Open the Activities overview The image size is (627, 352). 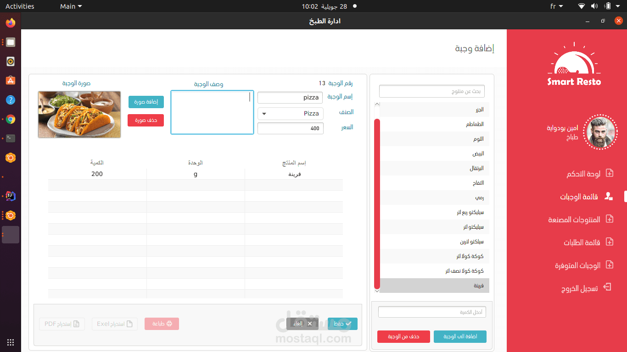pos(20,6)
